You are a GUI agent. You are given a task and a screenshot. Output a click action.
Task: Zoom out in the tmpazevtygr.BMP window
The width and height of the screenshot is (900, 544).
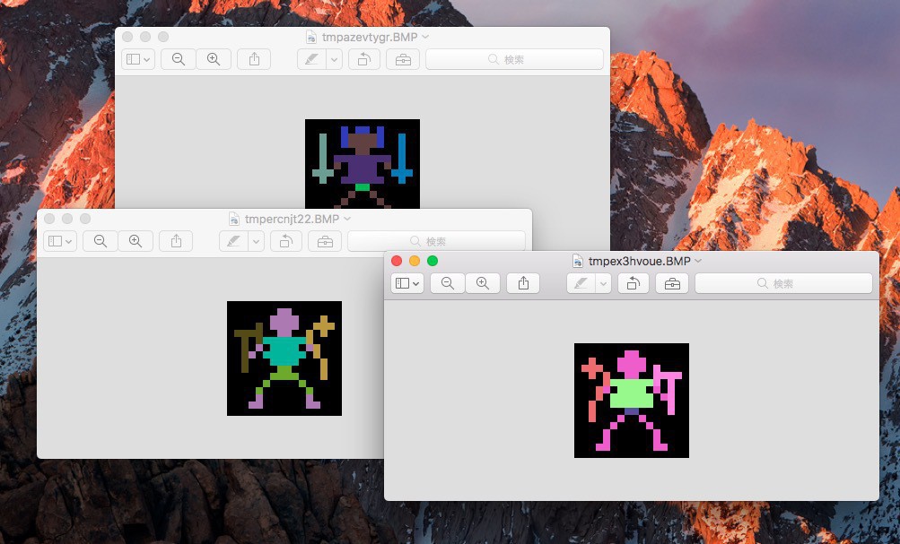click(x=178, y=59)
